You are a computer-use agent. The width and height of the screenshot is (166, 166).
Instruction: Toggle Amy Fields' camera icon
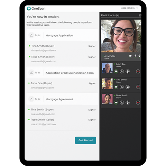tap(130, 56)
